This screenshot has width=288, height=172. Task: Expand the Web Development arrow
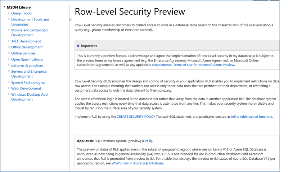pos(9,88)
